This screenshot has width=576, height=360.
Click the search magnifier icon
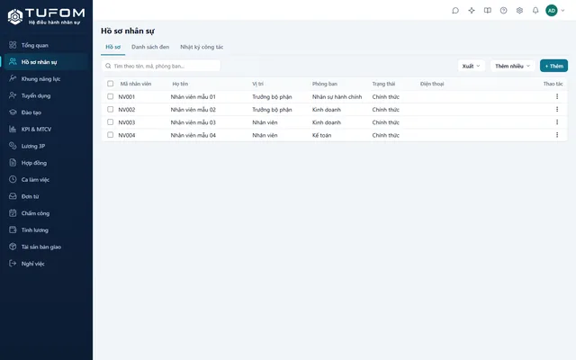108,66
